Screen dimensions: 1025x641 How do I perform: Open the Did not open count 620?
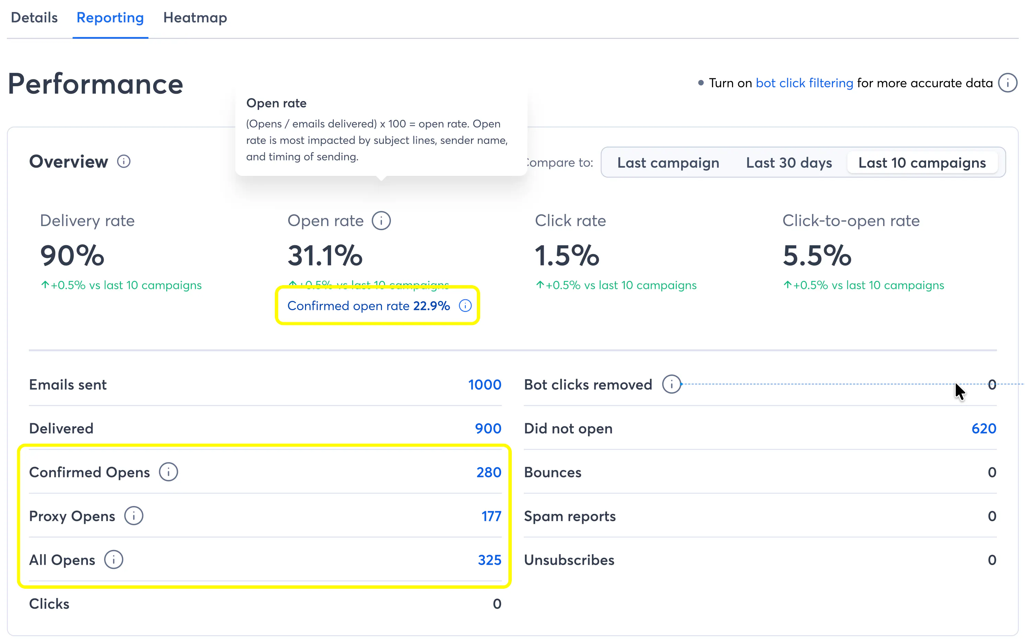983,428
